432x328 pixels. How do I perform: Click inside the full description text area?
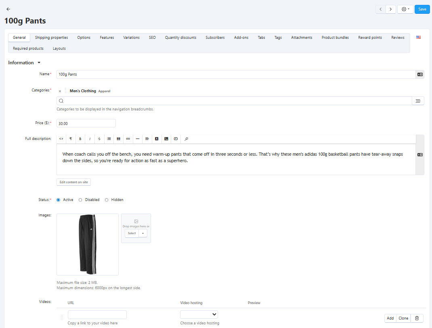tap(236, 159)
